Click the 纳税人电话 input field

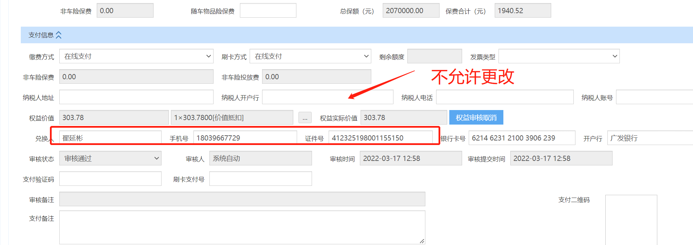[x=505, y=97]
